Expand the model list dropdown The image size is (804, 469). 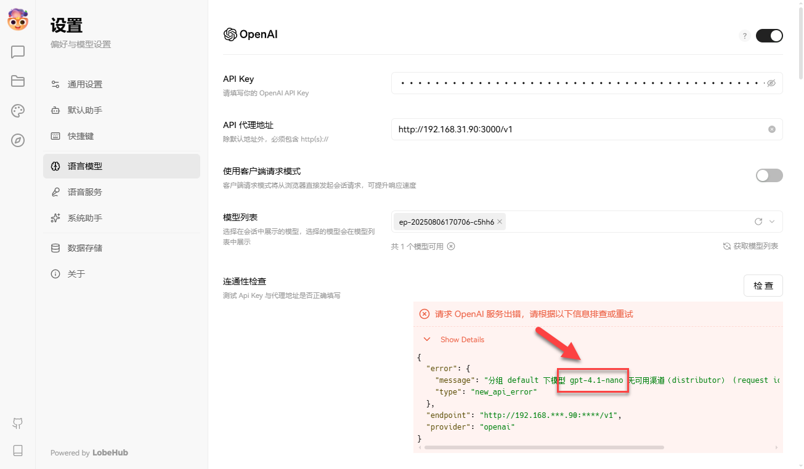click(771, 221)
